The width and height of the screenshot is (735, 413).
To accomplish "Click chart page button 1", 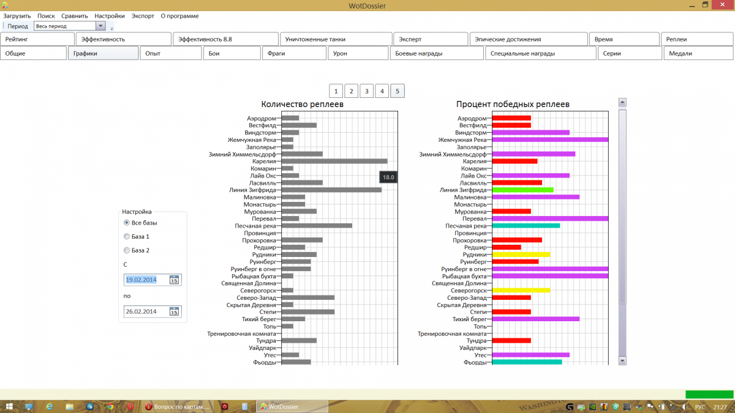I will (336, 91).
